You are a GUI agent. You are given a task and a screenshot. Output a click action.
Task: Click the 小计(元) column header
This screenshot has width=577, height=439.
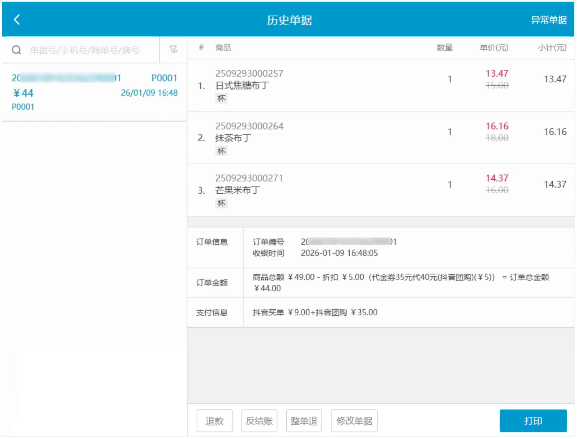[552, 48]
